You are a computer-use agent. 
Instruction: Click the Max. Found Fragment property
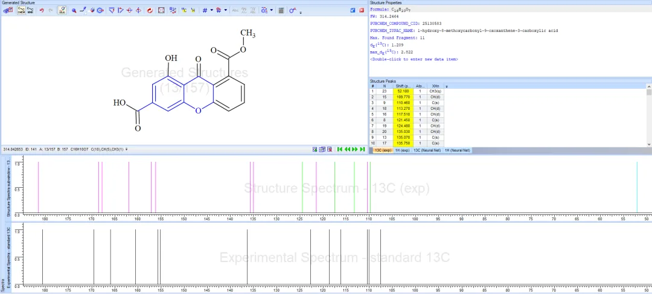(x=397, y=38)
